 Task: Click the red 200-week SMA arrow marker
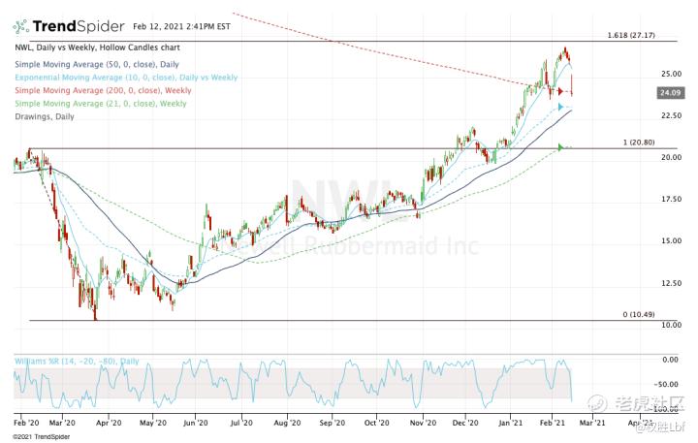point(560,92)
